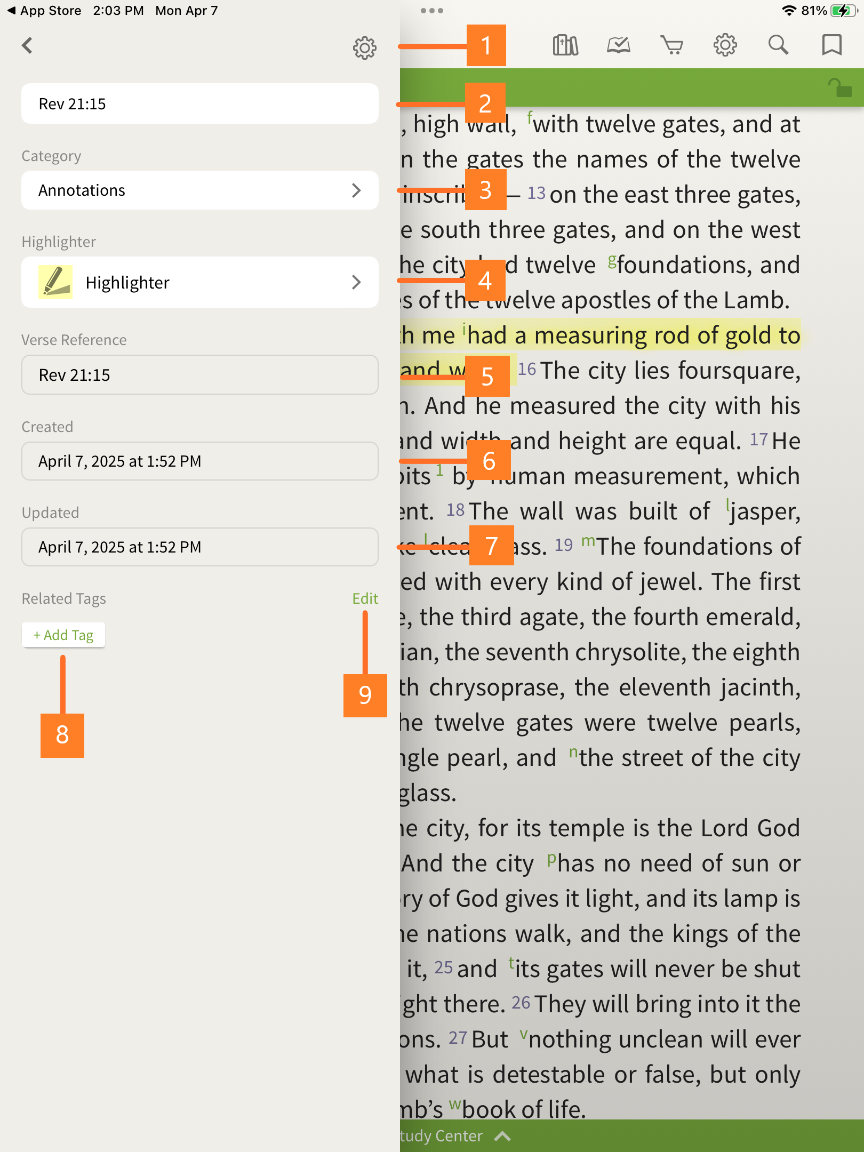Open the Annotations category row
Screen dimensions: 864x1152
click(200, 190)
